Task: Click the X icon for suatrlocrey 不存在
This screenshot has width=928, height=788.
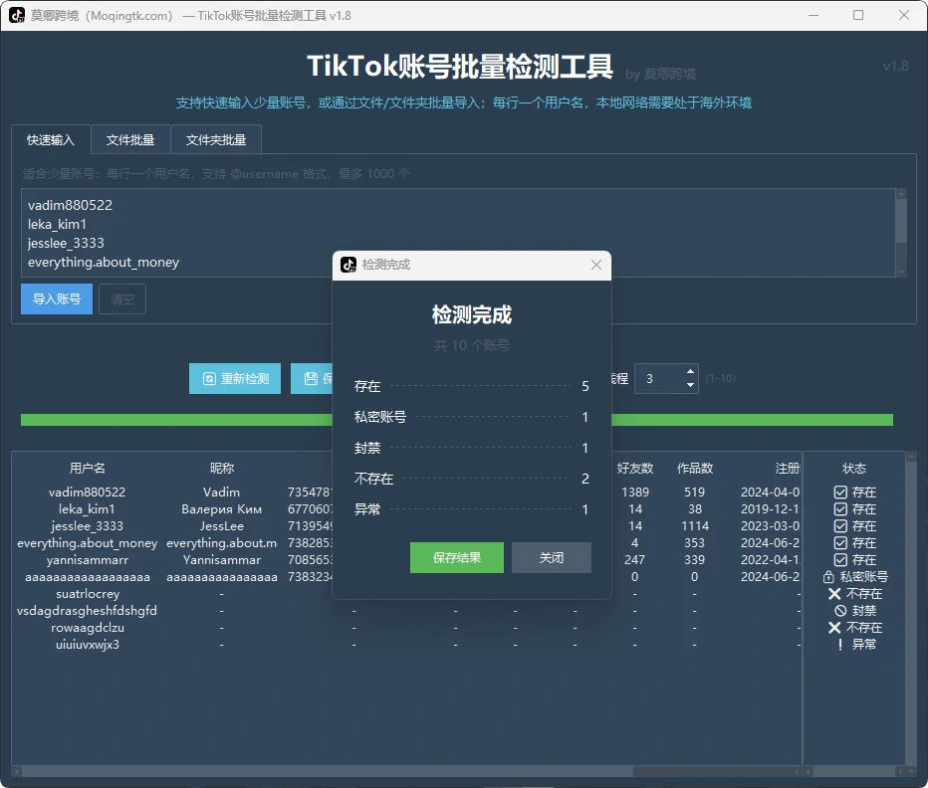Action: 834,593
